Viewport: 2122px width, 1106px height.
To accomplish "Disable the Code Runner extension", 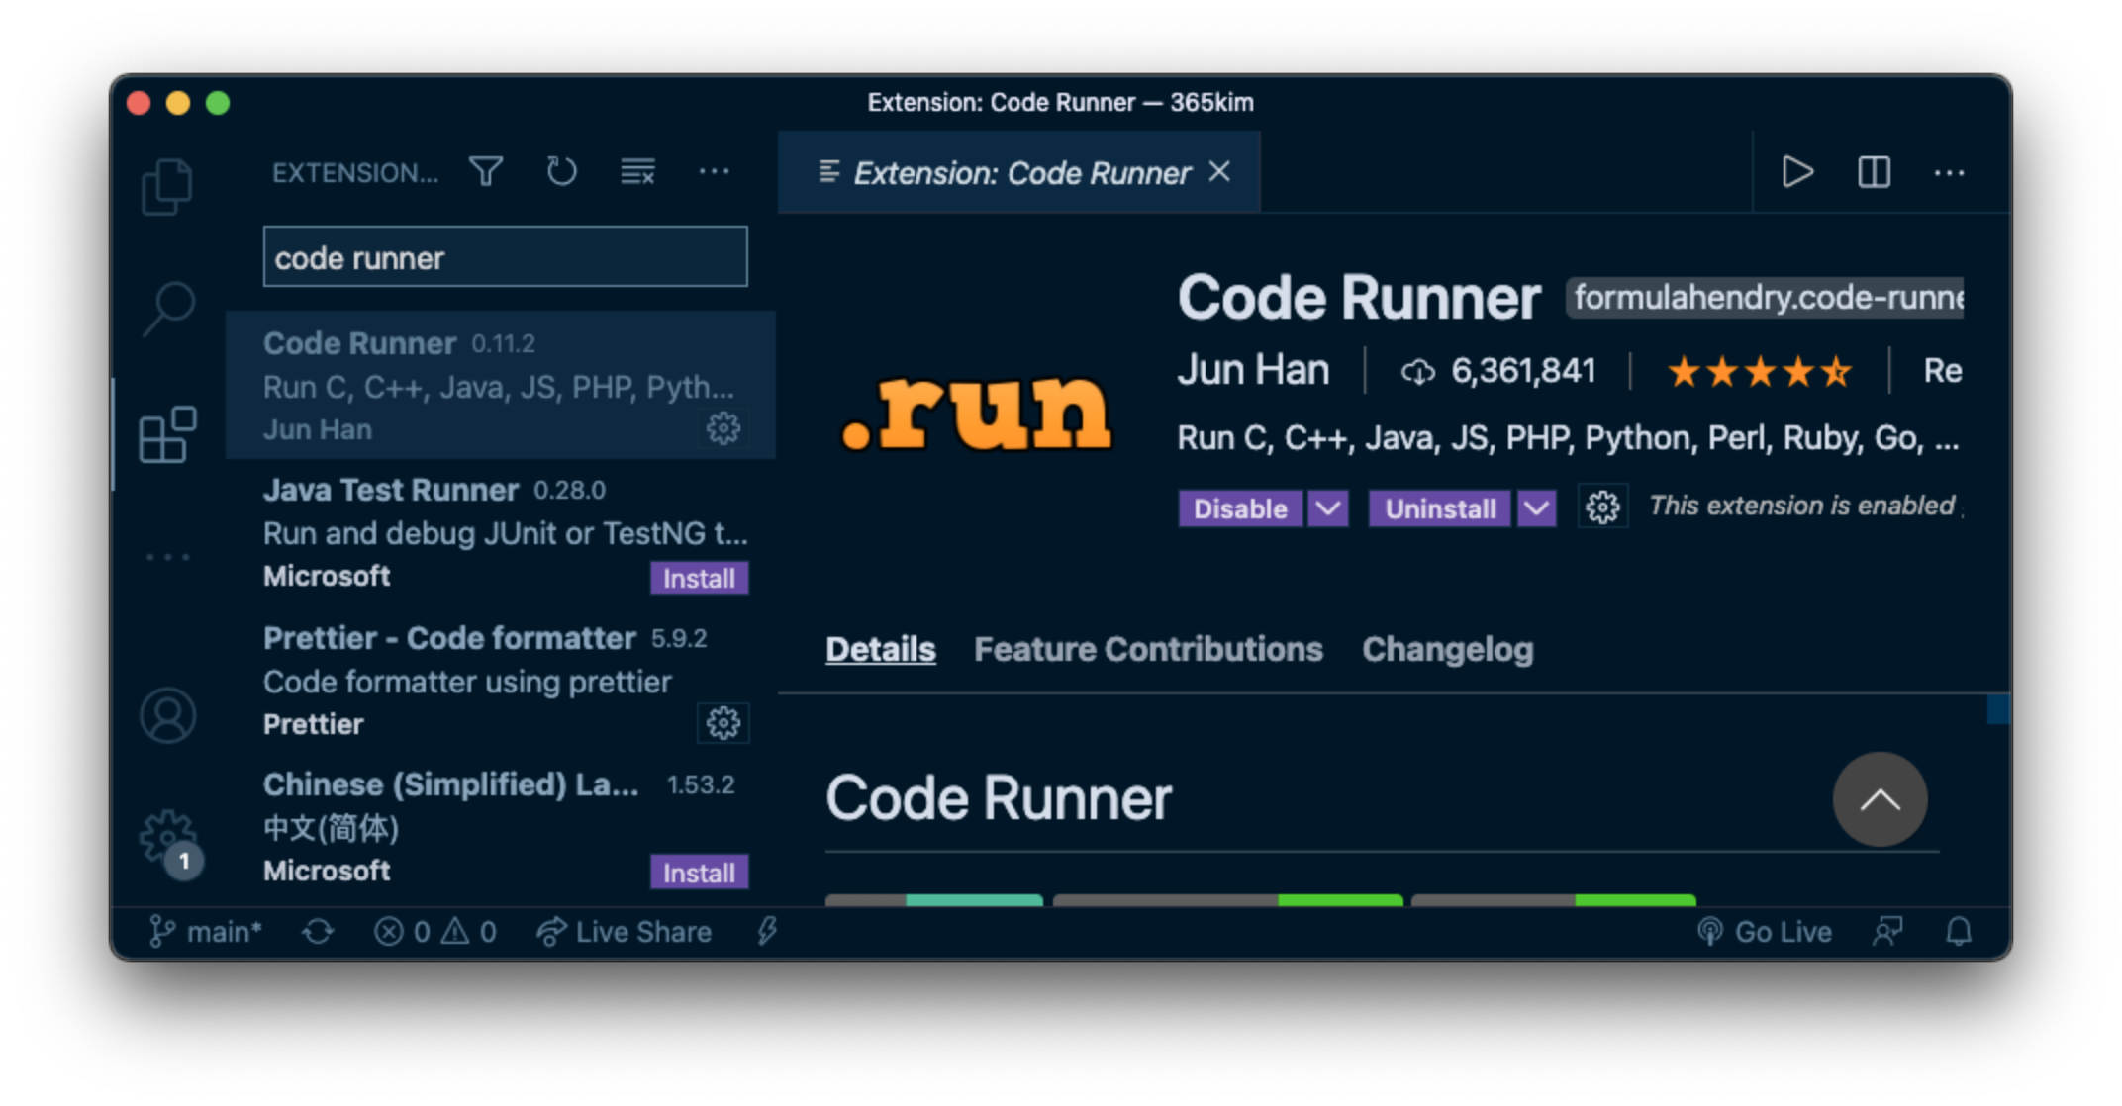I will click(1239, 508).
